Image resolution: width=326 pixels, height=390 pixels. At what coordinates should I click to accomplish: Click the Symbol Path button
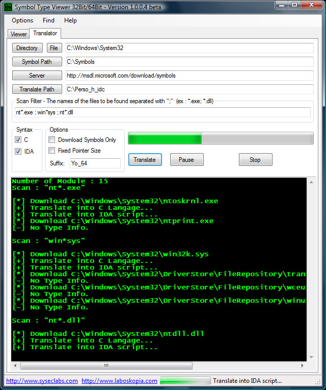click(x=37, y=62)
